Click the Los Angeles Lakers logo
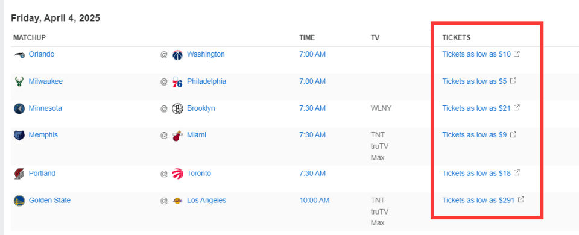The image size is (579, 235). (177, 201)
